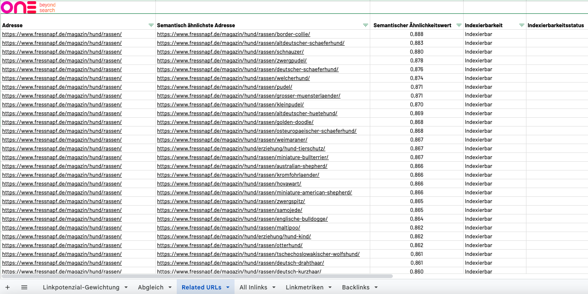588x294 pixels.
Task: Select the similarity value 0,878 cell
Action: 417,61
